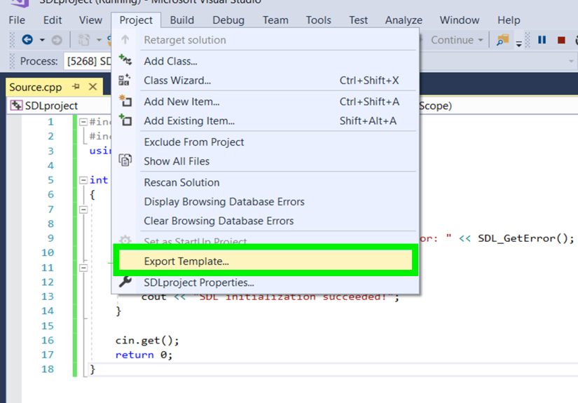
Task: Click the Add New Item icon
Action: pos(125,101)
